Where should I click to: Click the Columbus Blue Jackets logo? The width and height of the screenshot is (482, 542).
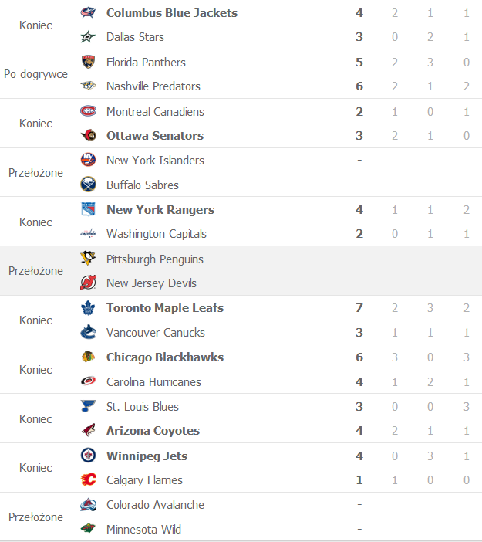(x=88, y=13)
